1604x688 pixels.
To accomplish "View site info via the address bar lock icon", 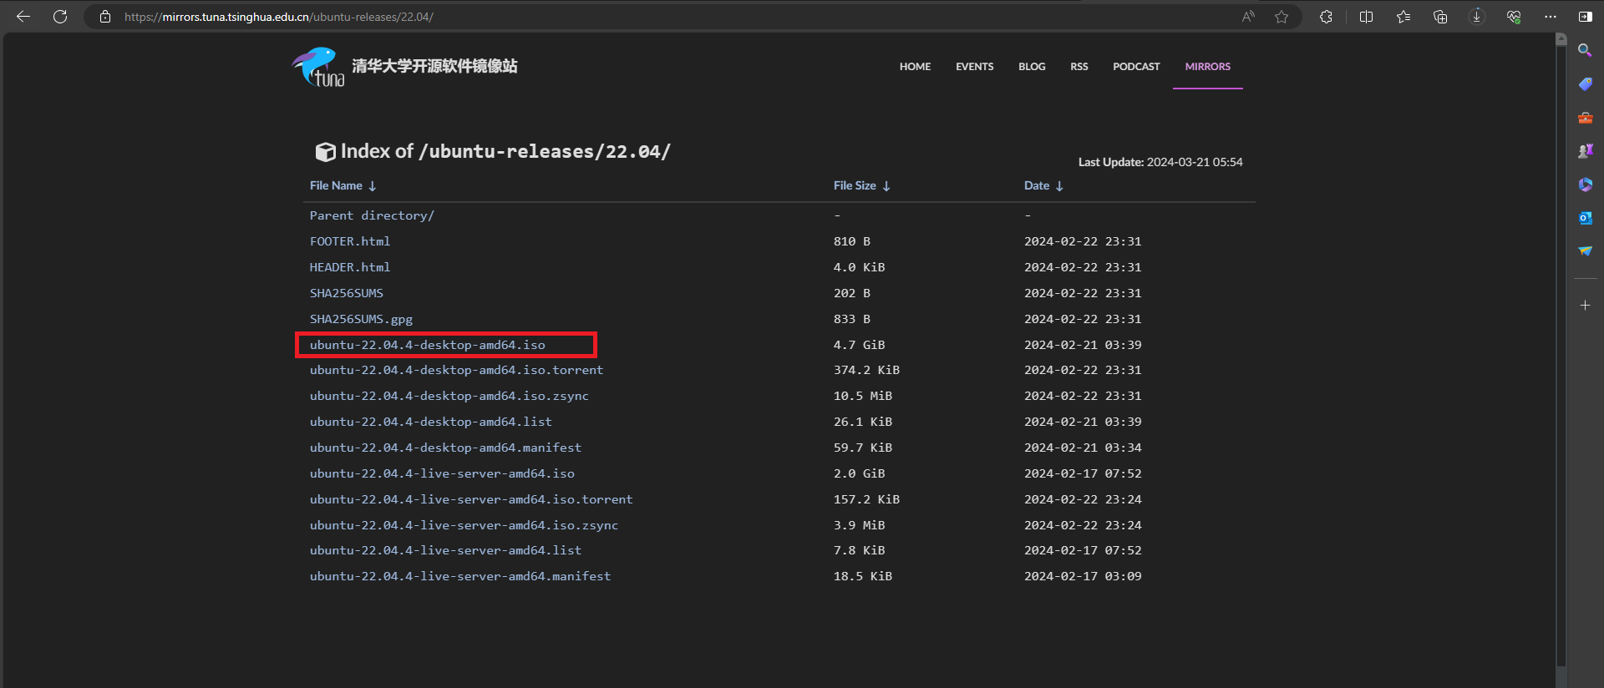I will (105, 17).
